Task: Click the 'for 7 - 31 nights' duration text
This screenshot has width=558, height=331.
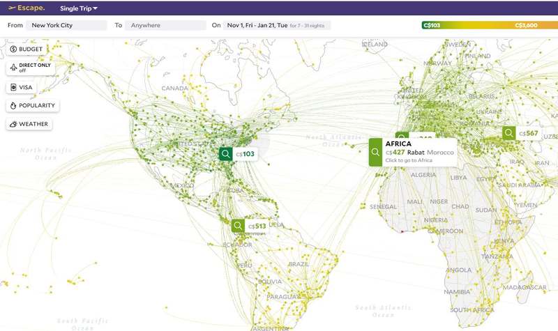Action: [307, 26]
